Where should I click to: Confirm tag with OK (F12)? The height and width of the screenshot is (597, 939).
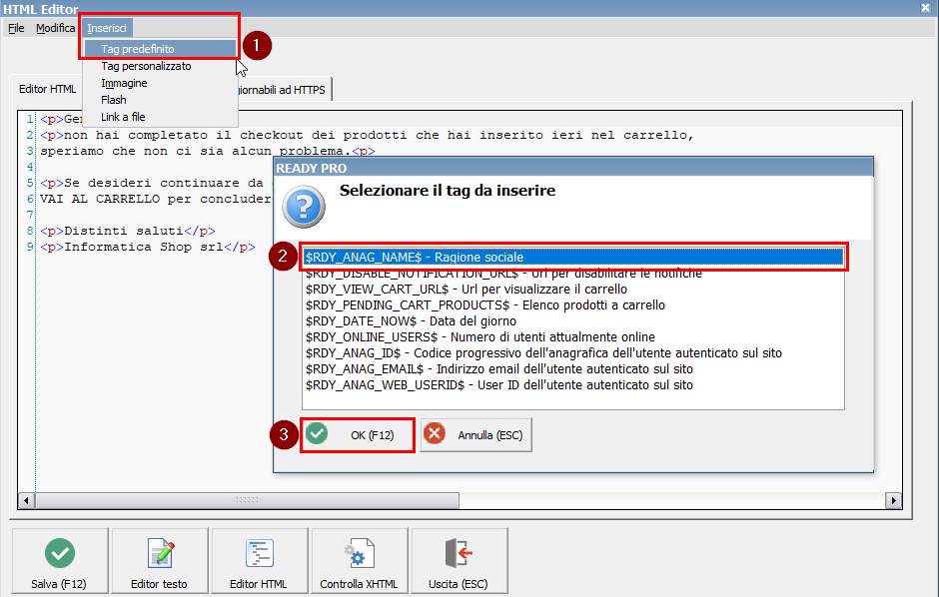357,435
